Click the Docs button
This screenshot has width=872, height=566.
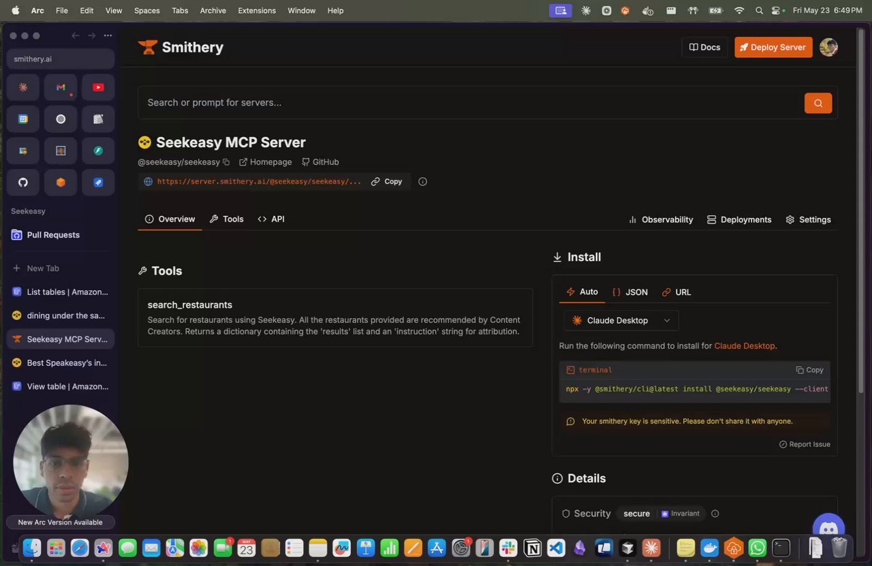[704, 47]
